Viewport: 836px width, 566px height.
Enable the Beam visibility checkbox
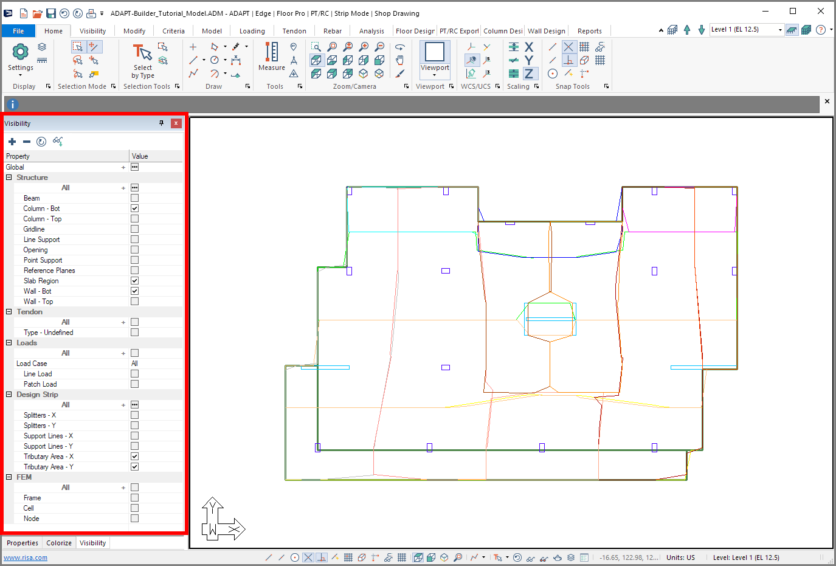pyautogui.click(x=134, y=198)
